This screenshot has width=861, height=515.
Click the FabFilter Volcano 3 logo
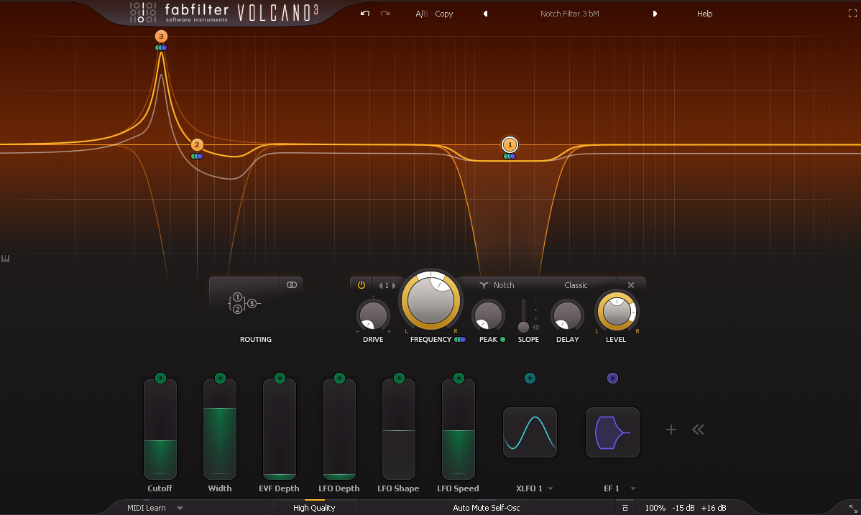[224, 13]
